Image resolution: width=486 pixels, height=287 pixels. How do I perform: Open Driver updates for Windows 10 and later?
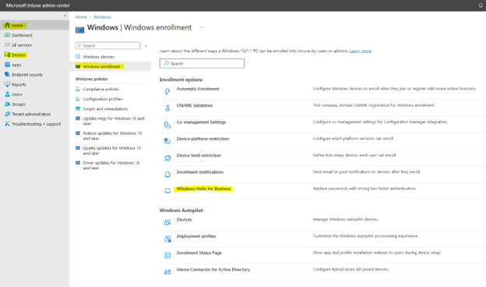click(x=111, y=165)
